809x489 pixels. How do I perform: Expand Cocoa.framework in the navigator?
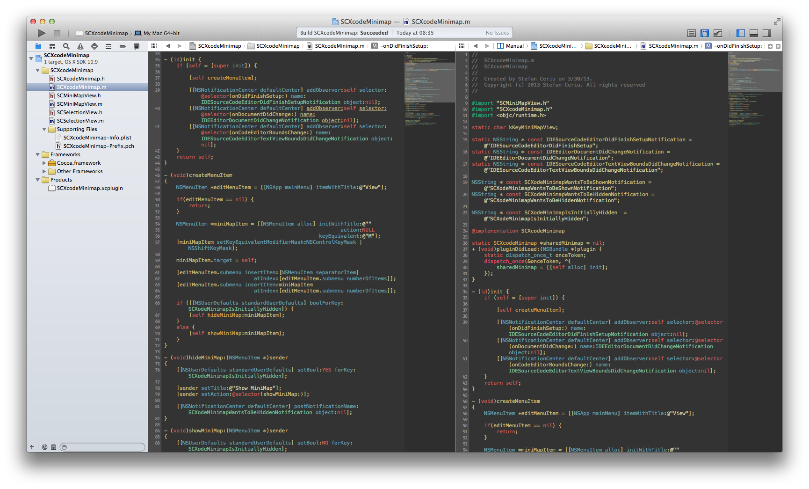(44, 163)
